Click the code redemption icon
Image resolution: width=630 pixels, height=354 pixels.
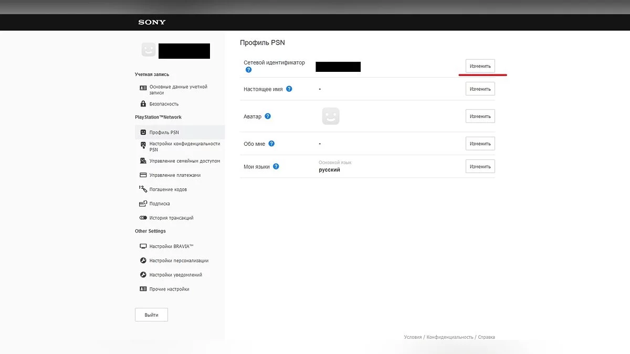143,189
